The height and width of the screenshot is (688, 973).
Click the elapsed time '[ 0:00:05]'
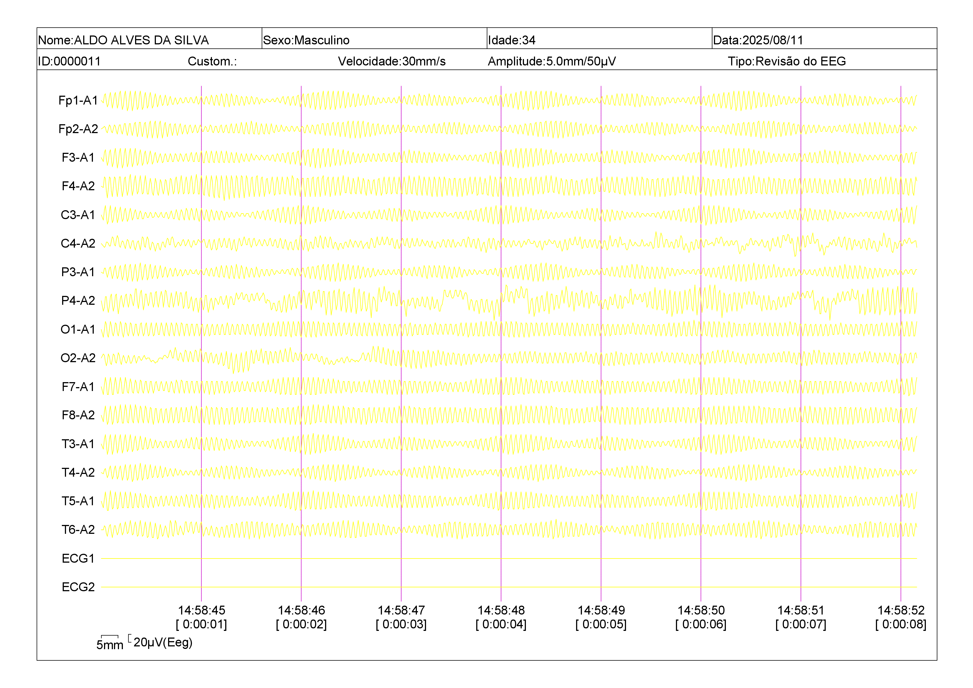(601, 624)
